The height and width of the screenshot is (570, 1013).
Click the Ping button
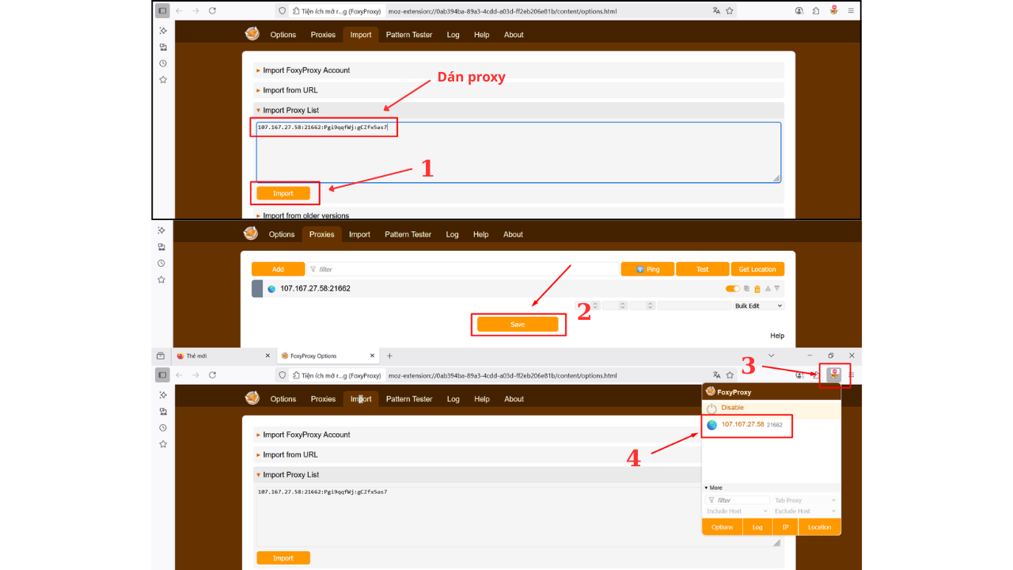pyautogui.click(x=647, y=269)
